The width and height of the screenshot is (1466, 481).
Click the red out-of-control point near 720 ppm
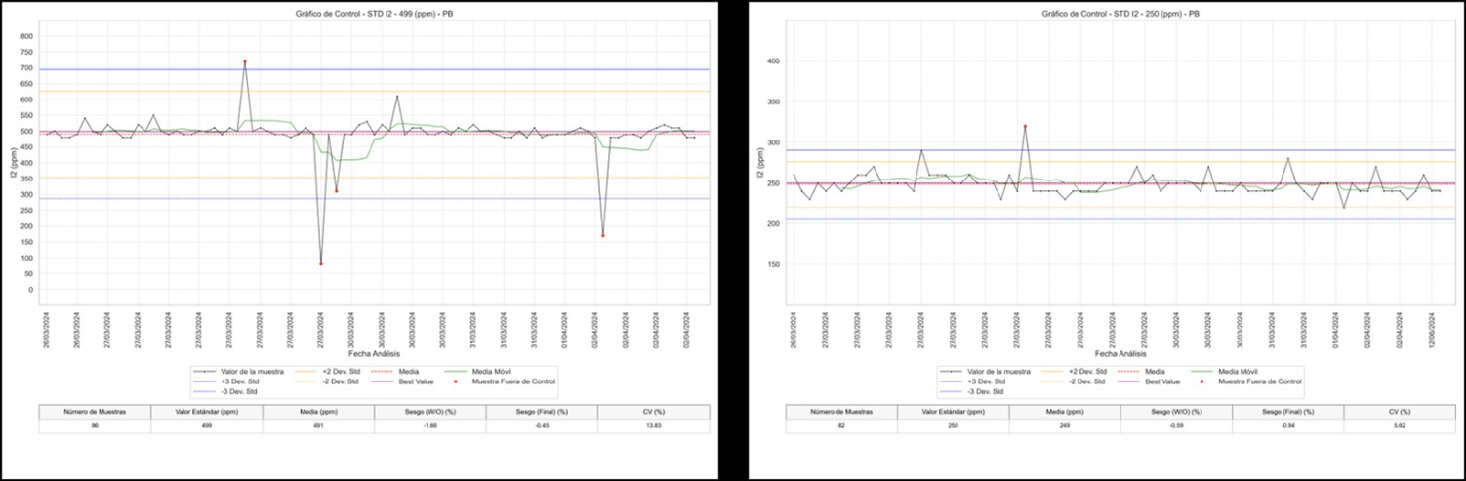point(245,61)
